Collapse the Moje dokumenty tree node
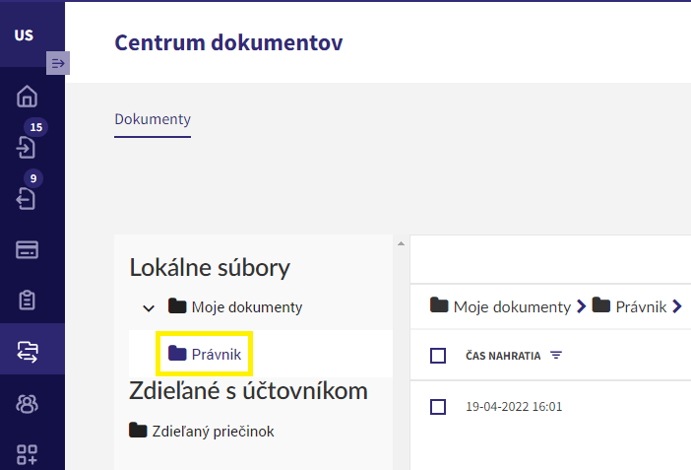 tap(149, 307)
